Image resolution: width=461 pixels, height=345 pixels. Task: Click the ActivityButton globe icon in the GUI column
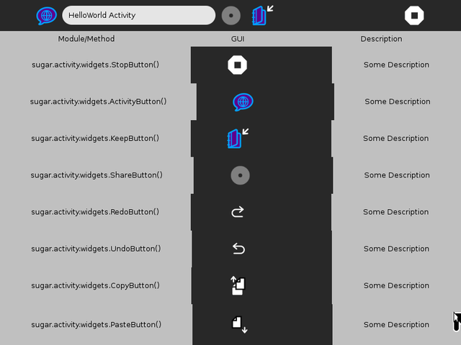tap(243, 102)
